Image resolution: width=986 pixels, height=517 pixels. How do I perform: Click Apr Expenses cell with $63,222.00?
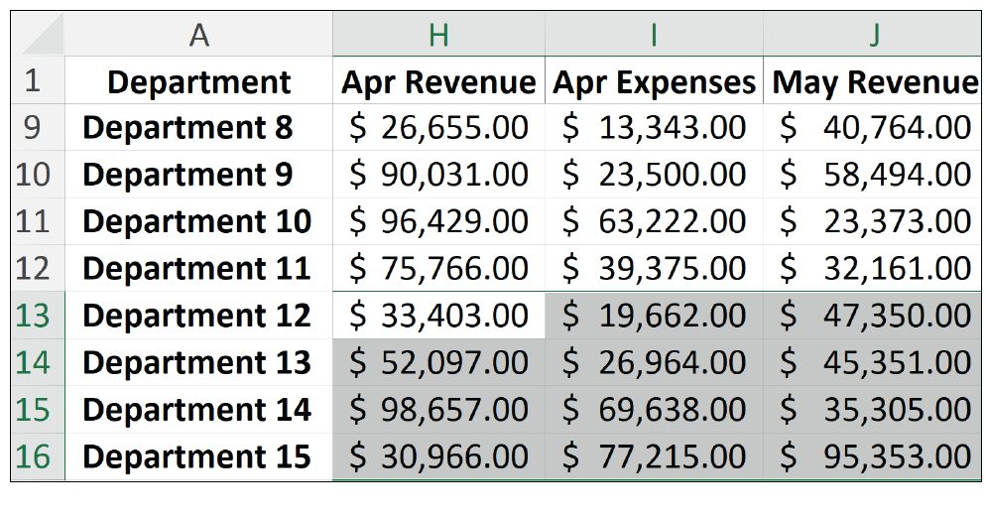(x=654, y=221)
